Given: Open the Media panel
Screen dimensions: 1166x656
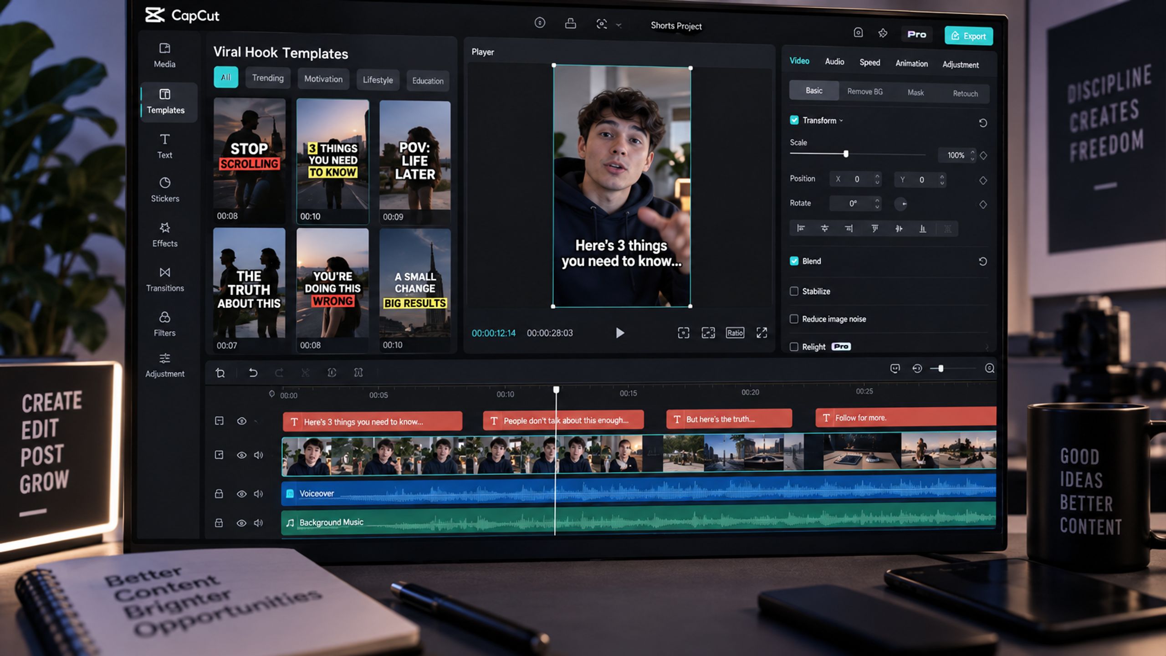Looking at the screenshot, I should click(x=164, y=56).
